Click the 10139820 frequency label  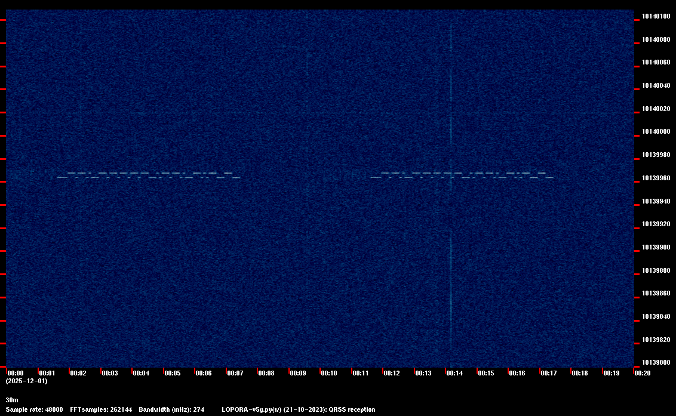[x=656, y=340]
